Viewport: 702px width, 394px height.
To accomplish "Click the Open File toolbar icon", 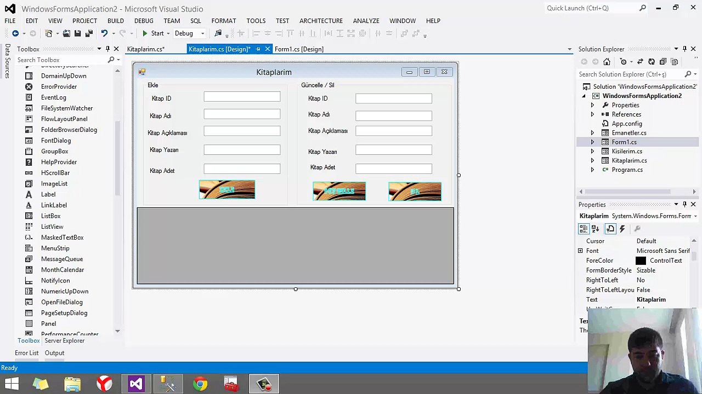I will pyautogui.click(x=66, y=33).
